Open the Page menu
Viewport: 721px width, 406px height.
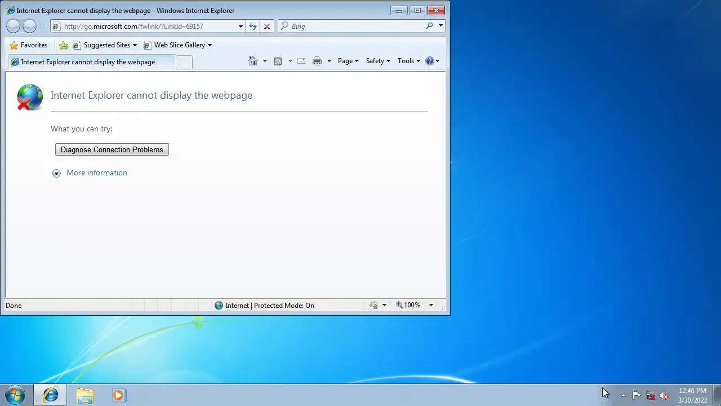(348, 61)
